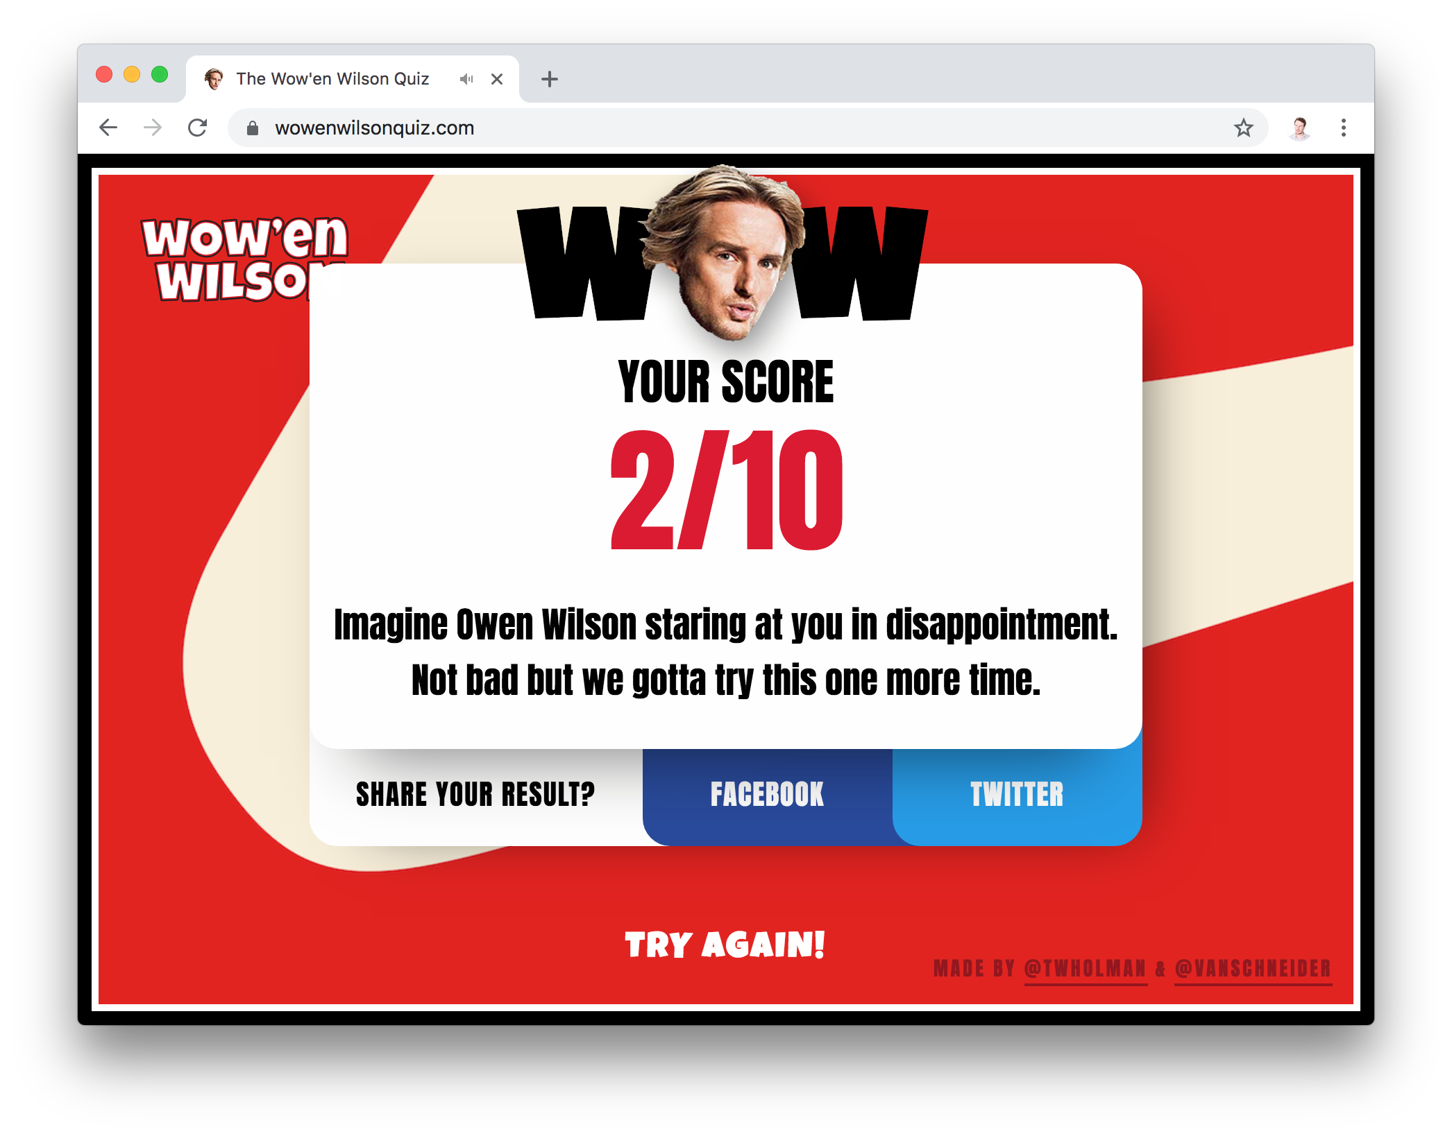Image resolution: width=1452 pixels, height=1136 pixels.
Task: Close the Wow'en Wilson Quiz tab
Action: [497, 79]
